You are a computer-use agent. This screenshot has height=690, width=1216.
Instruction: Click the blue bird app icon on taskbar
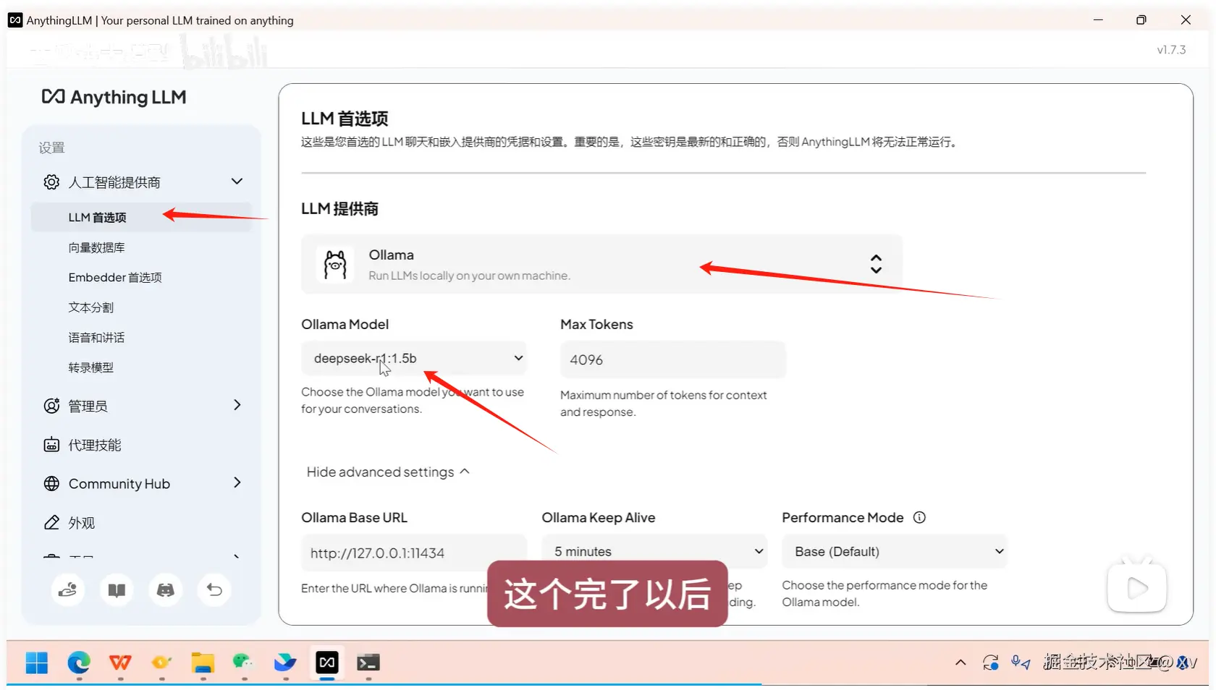(x=285, y=663)
